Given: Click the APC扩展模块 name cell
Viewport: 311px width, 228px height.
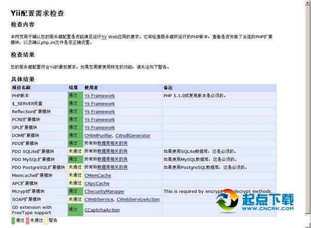Looking at the screenshot, I should point(39,183).
